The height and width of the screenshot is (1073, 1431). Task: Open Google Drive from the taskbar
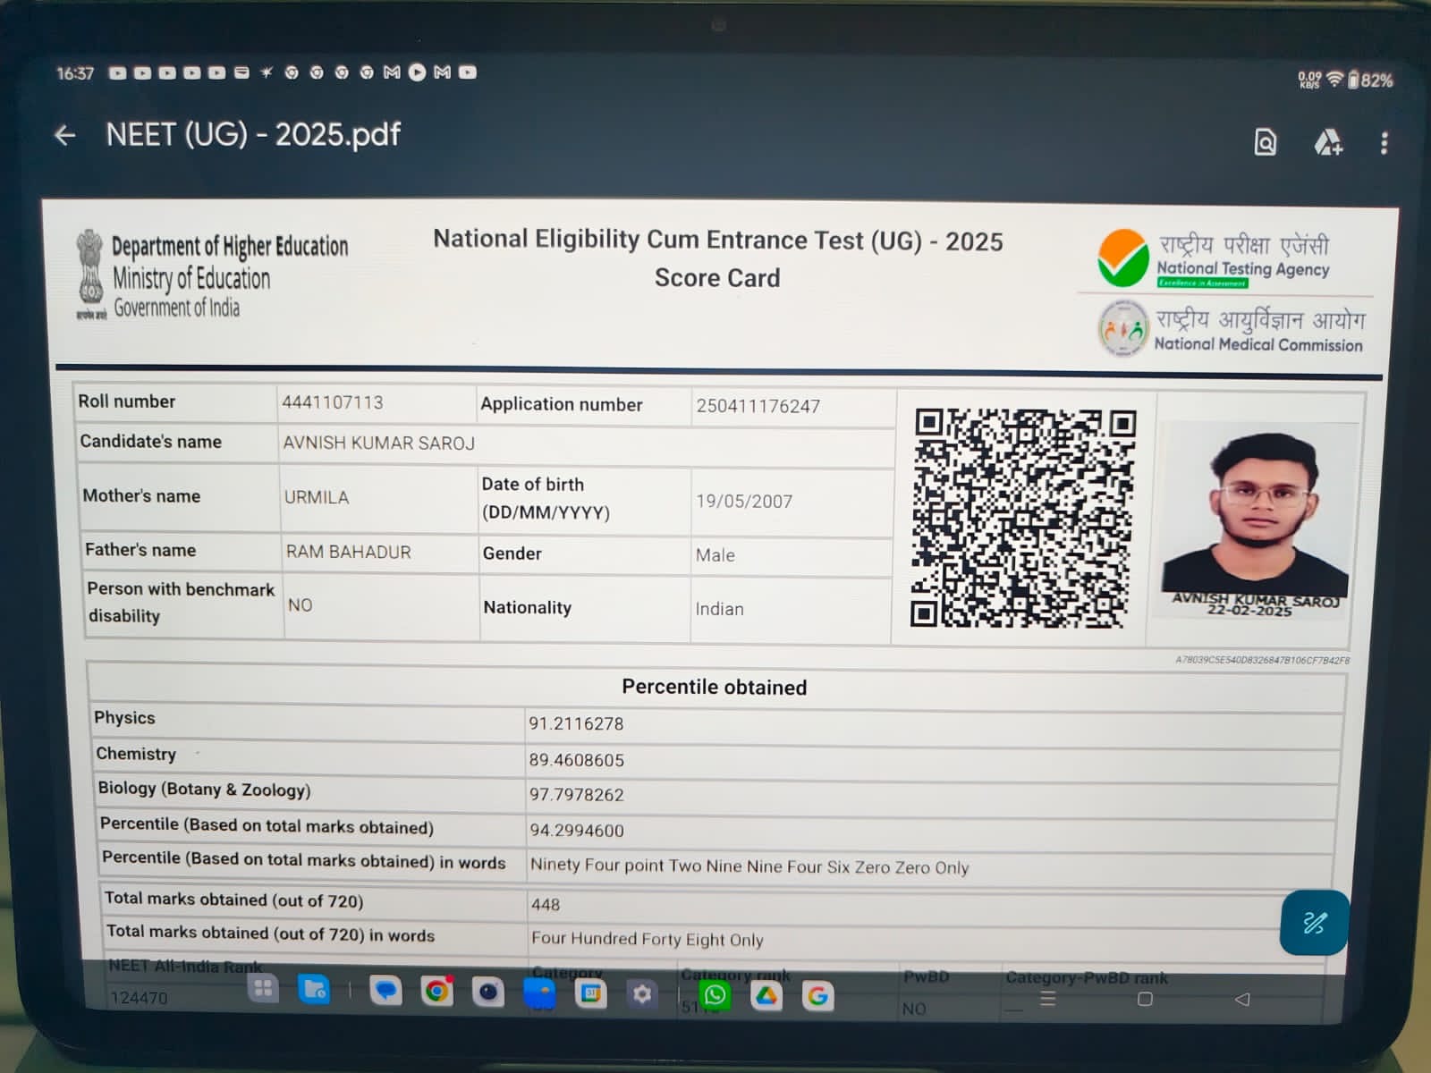coord(766,996)
